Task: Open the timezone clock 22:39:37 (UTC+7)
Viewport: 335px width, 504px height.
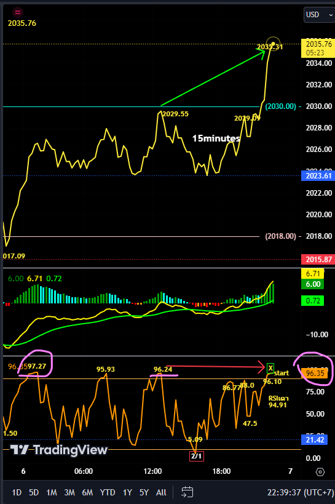Action: (x=301, y=492)
